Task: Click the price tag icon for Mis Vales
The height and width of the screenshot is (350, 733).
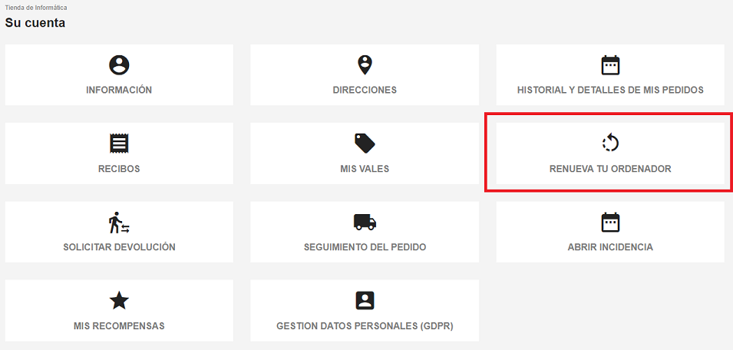Action: click(365, 143)
